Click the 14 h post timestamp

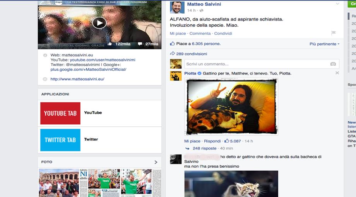click(x=191, y=10)
